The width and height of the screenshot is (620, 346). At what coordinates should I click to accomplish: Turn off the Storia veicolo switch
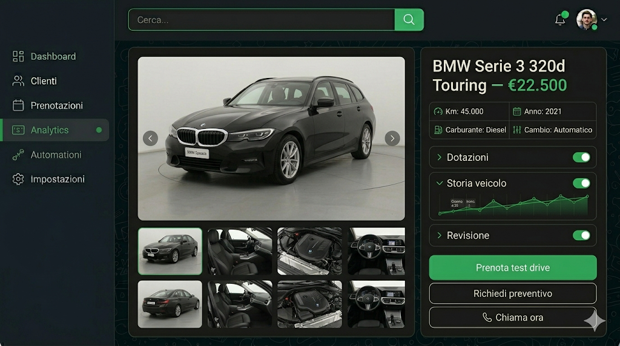point(581,183)
